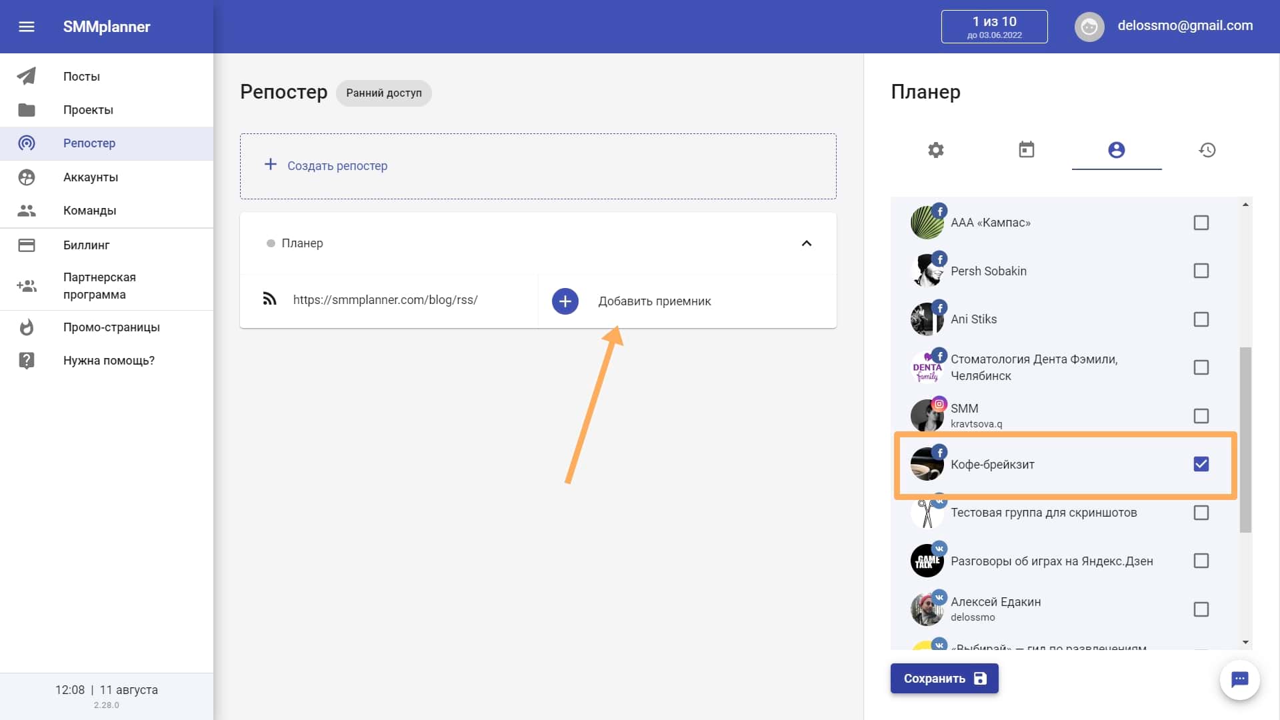Click the plus icon beside Создать репостер
This screenshot has width=1280, height=720.
[271, 164]
